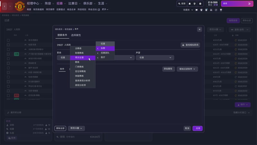257x145 pixels.
Task: Open the 声望 任意 dropdown
Action: pos(155,58)
